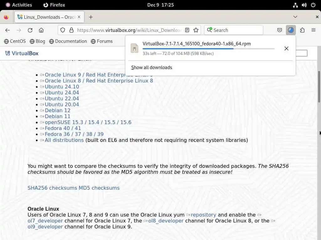321x240 pixels.
Task: Click the page vertical scrollbar thumb
Action: tap(319, 87)
